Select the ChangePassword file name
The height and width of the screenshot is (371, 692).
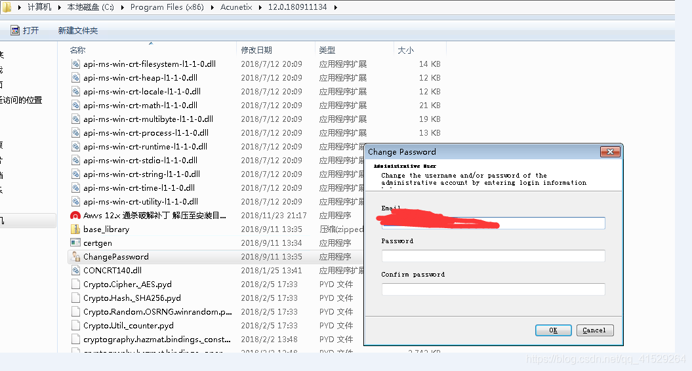point(116,257)
